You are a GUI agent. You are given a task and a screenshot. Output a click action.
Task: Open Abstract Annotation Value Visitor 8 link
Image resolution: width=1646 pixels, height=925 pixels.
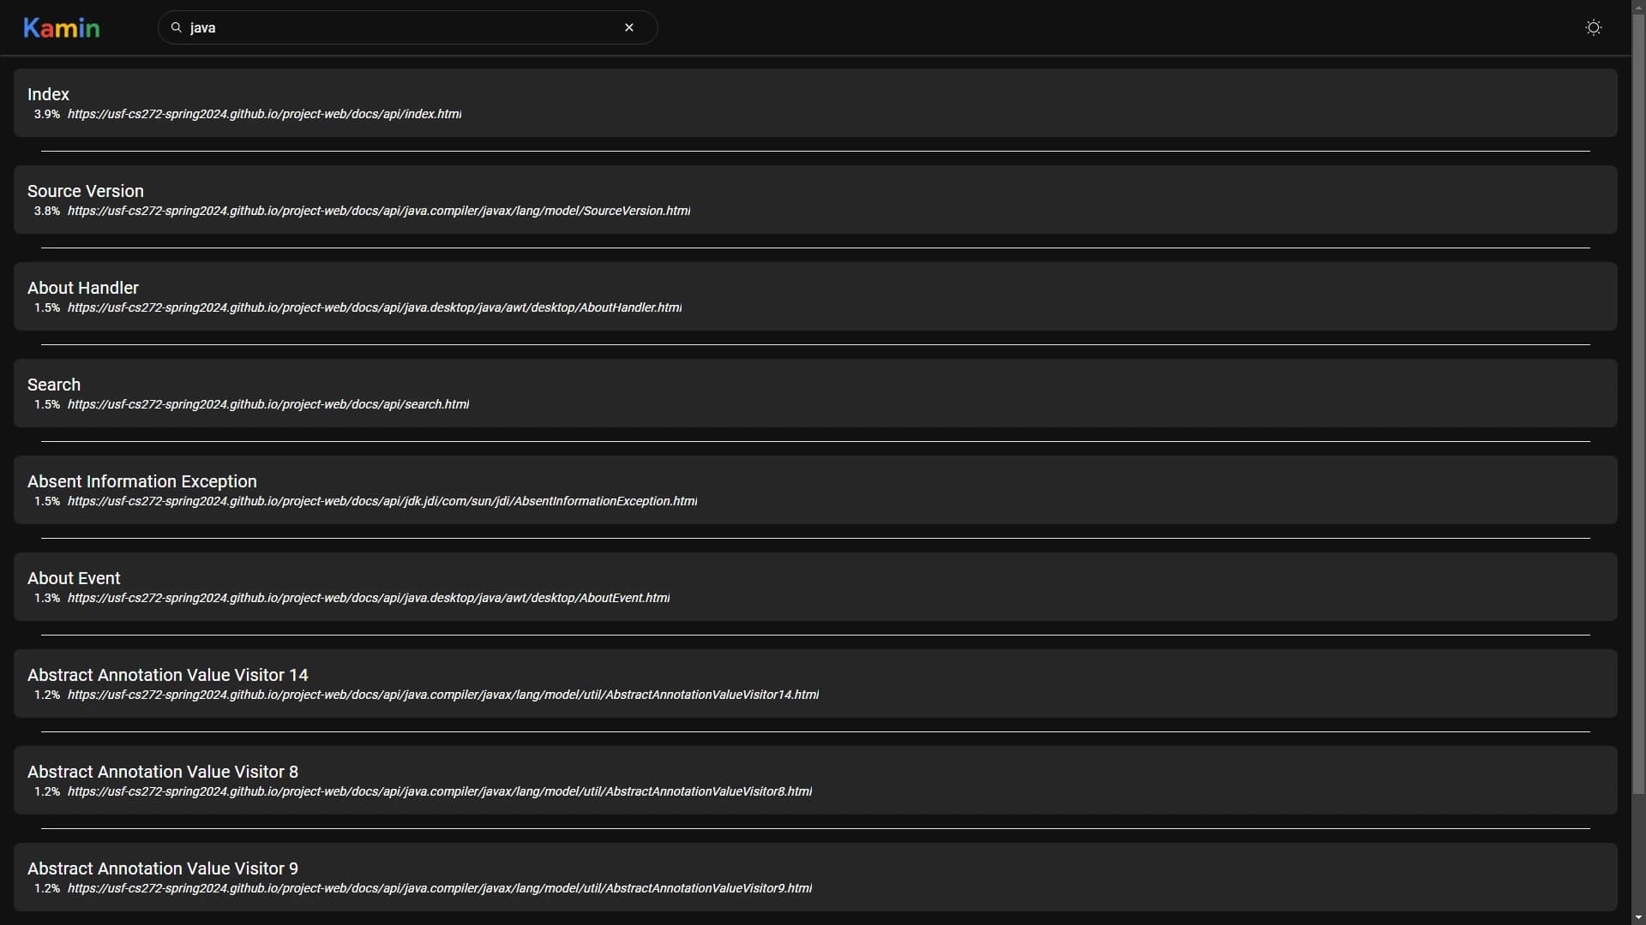coord(439,791)
